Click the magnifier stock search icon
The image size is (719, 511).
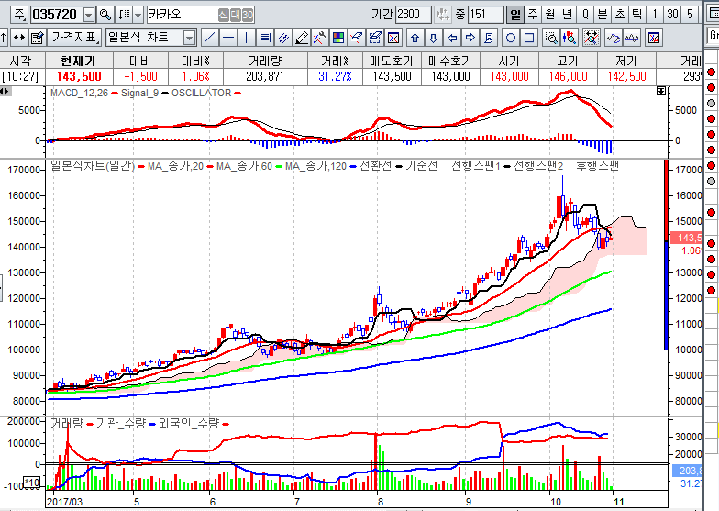[x=105, y=15]
